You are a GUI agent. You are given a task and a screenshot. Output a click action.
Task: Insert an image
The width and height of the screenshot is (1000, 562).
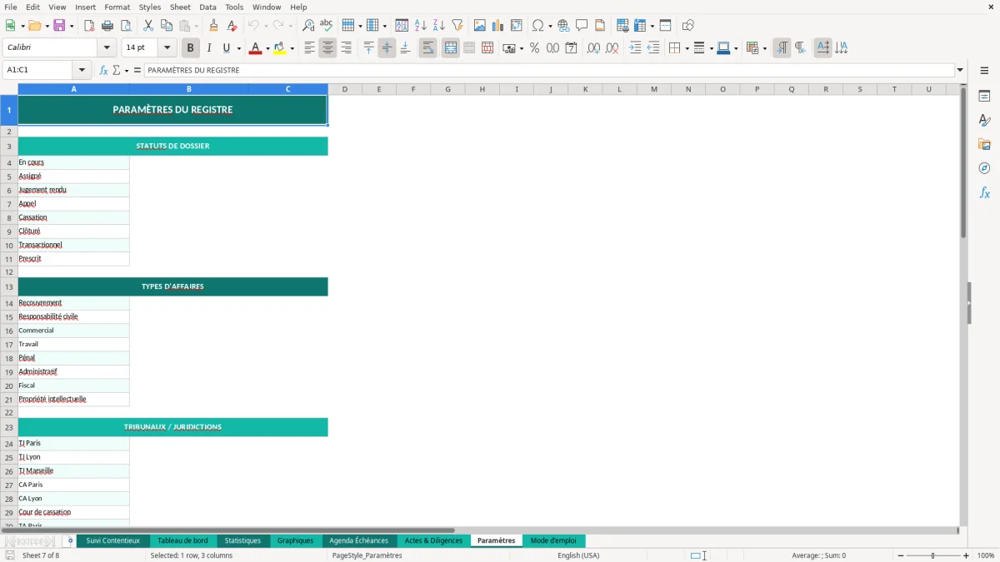[x=480, y=26]
